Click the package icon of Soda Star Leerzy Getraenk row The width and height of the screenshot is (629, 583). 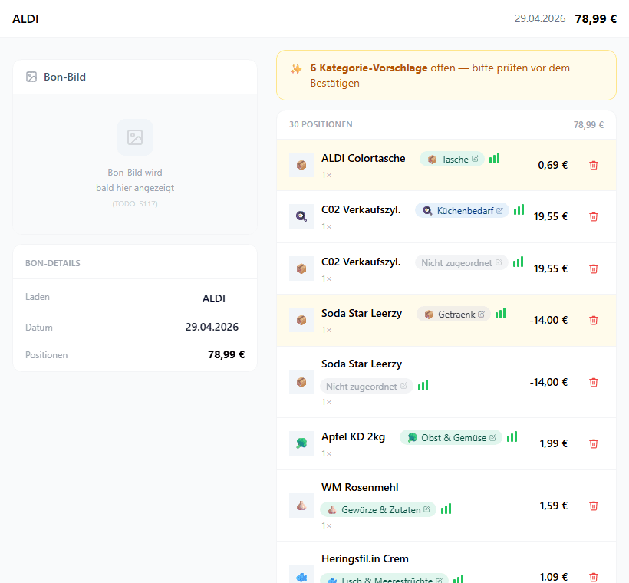point(301,320)
